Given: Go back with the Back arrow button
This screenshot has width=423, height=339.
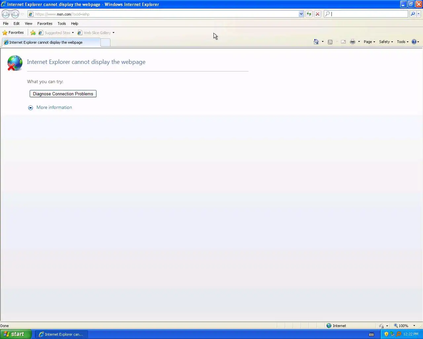Looking at the screenshot, I should click(x=6, y=14).
